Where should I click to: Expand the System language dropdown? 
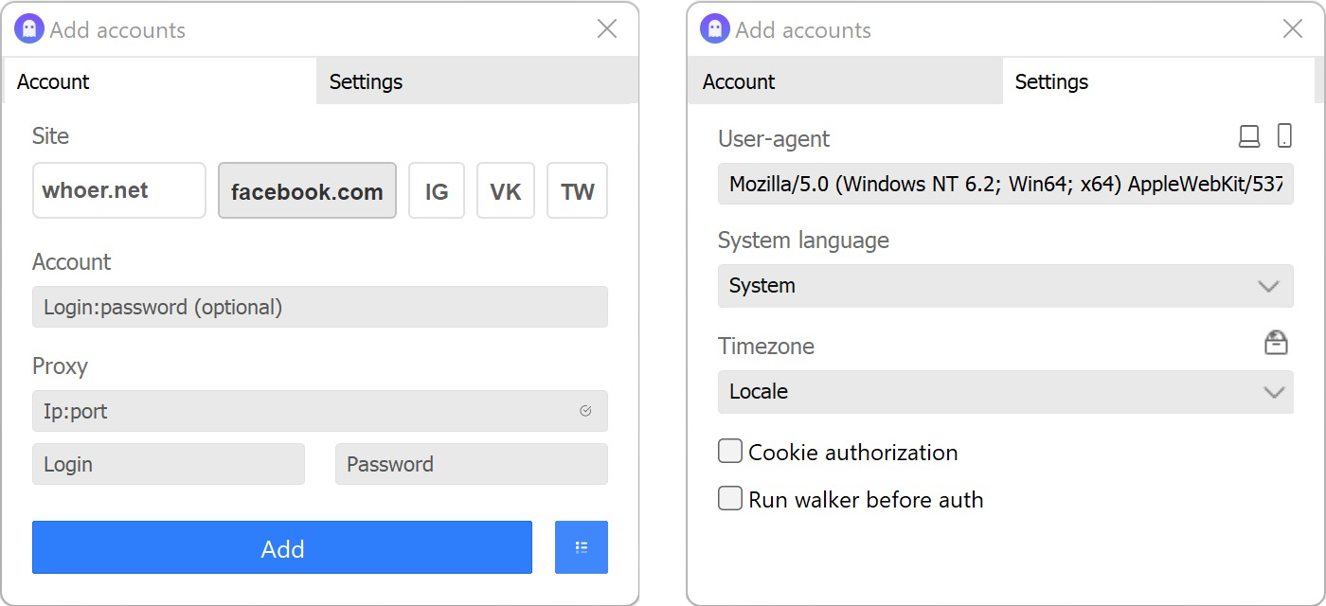(x=1006, y=286)
